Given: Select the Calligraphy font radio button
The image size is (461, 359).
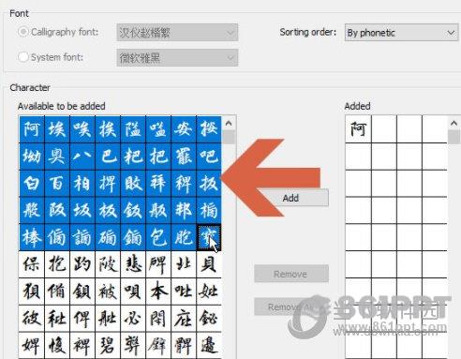Looking at the screenshot, I should tap(23, 32).
